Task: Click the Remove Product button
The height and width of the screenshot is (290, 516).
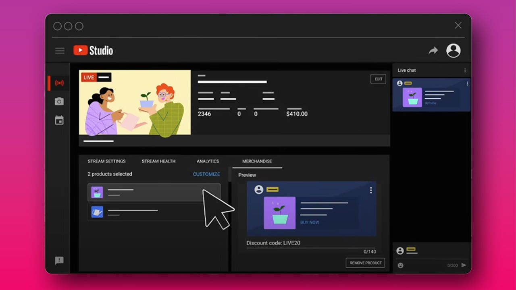Action: pos(365,263)
